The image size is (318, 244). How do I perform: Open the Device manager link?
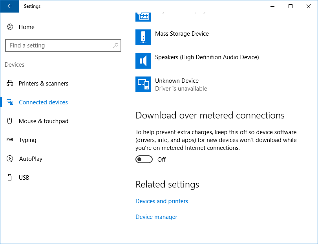coord(156,217)
